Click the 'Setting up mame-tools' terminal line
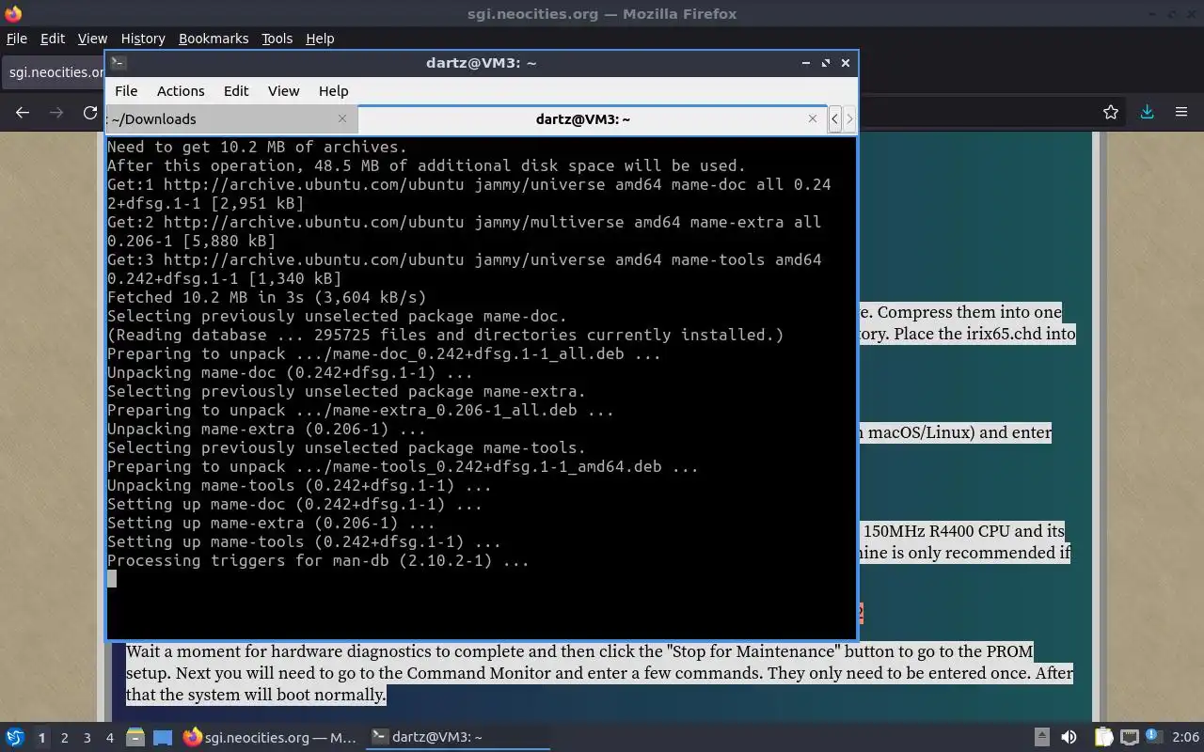The image size is (1204, 752). 304,541
